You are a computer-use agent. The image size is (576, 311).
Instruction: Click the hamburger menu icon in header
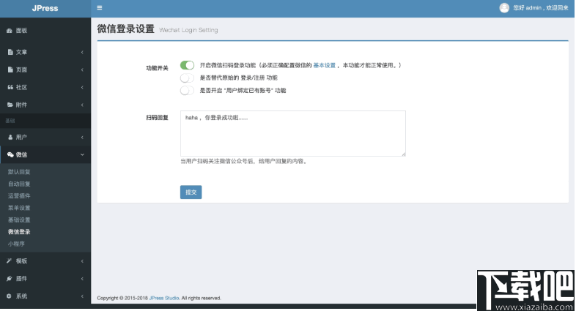coord(100,8)
